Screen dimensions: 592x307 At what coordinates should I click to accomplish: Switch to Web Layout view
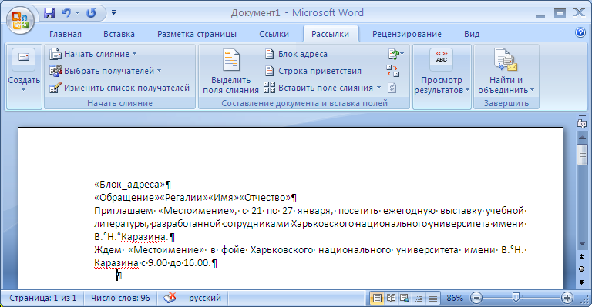405,299
